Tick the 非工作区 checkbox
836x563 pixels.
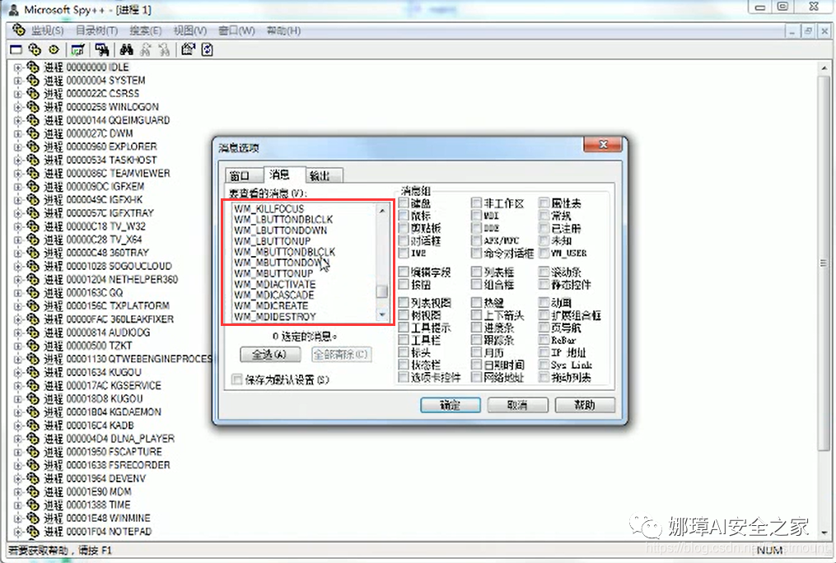[476, 203]
